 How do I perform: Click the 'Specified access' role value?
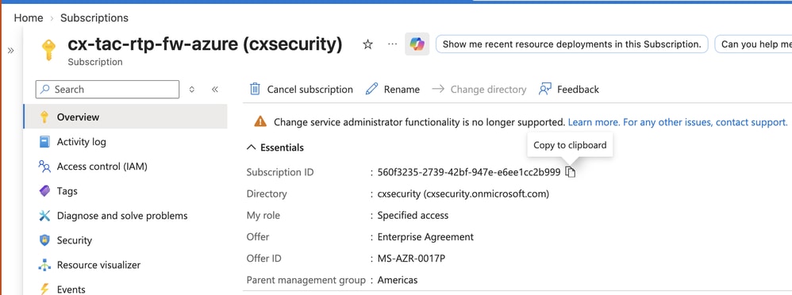point(413,216)
